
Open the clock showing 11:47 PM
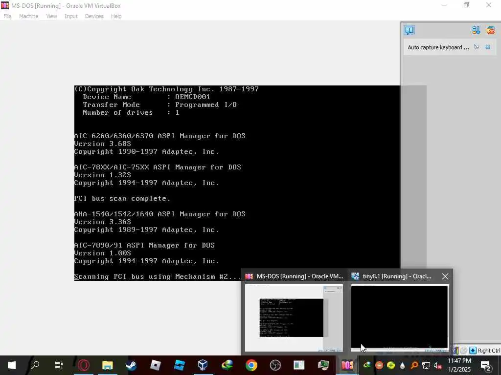coord(459,365)
